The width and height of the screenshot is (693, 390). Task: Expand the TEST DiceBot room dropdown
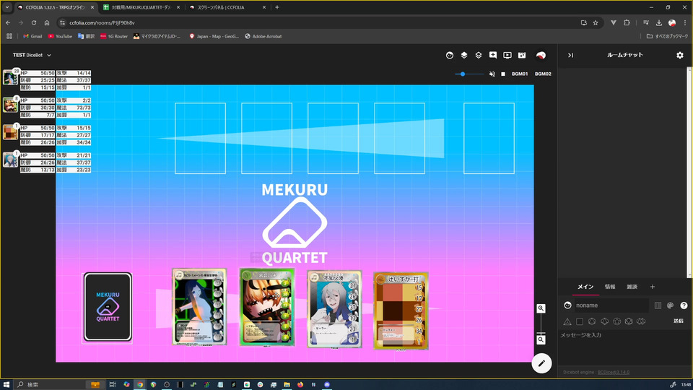[x=49, y=56]
